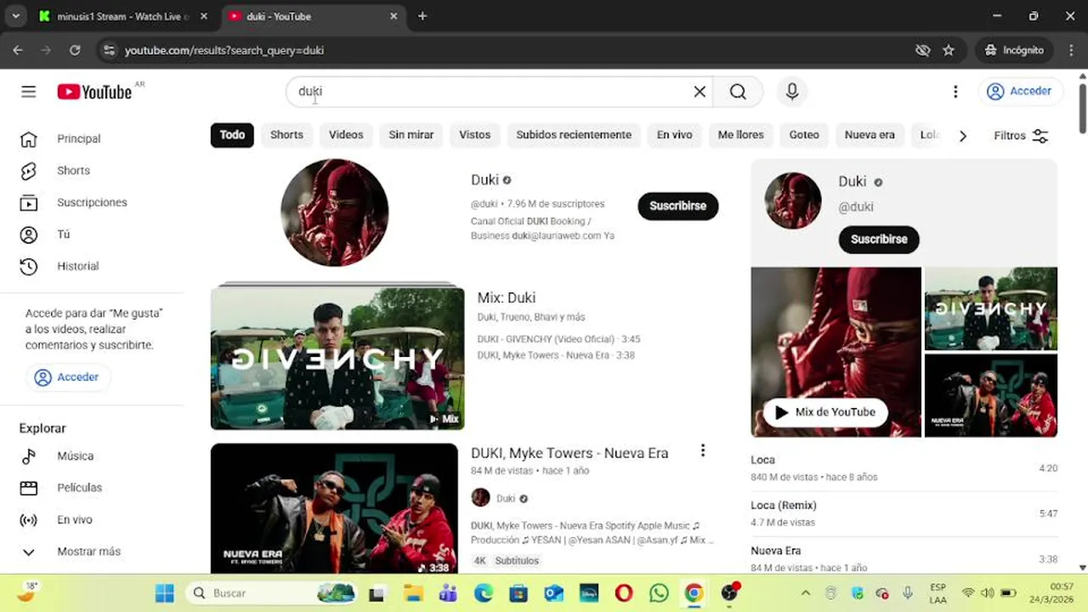Open Tú in the sidebar
Screen dimensions: 1088x612
pyautogui.click(x=63, y=235)
